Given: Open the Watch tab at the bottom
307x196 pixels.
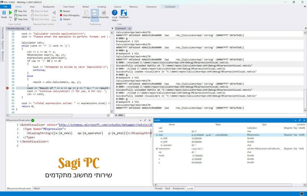Looking at the screenshot, I should 37,188.
